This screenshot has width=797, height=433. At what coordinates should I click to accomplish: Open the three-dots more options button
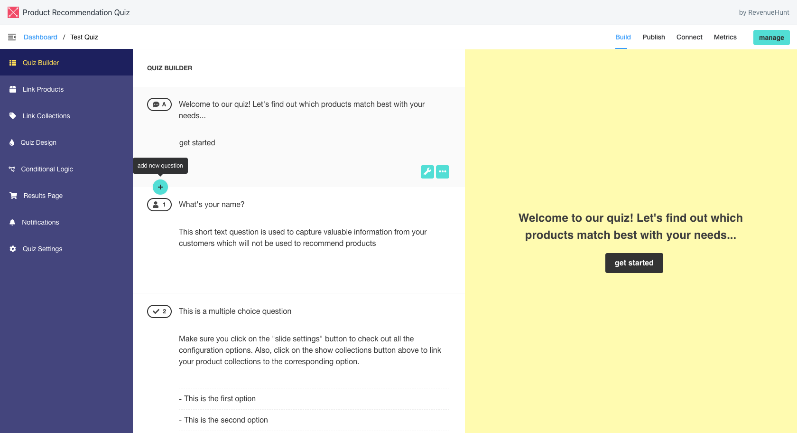pyautogui.click(x=443, y=172)
